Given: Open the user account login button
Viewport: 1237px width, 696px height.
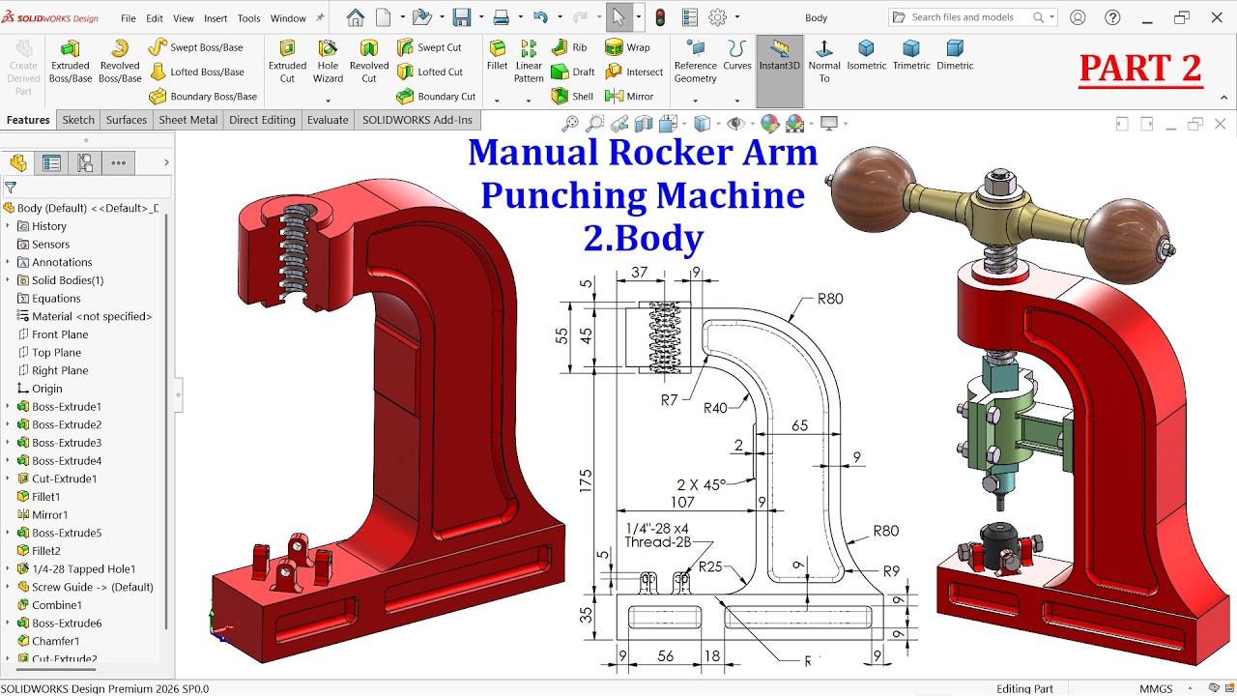Looking at the screenshot, I should click(1078, 17).
